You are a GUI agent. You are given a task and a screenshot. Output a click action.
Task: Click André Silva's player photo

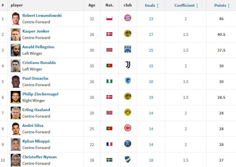(x=16, y=129)
